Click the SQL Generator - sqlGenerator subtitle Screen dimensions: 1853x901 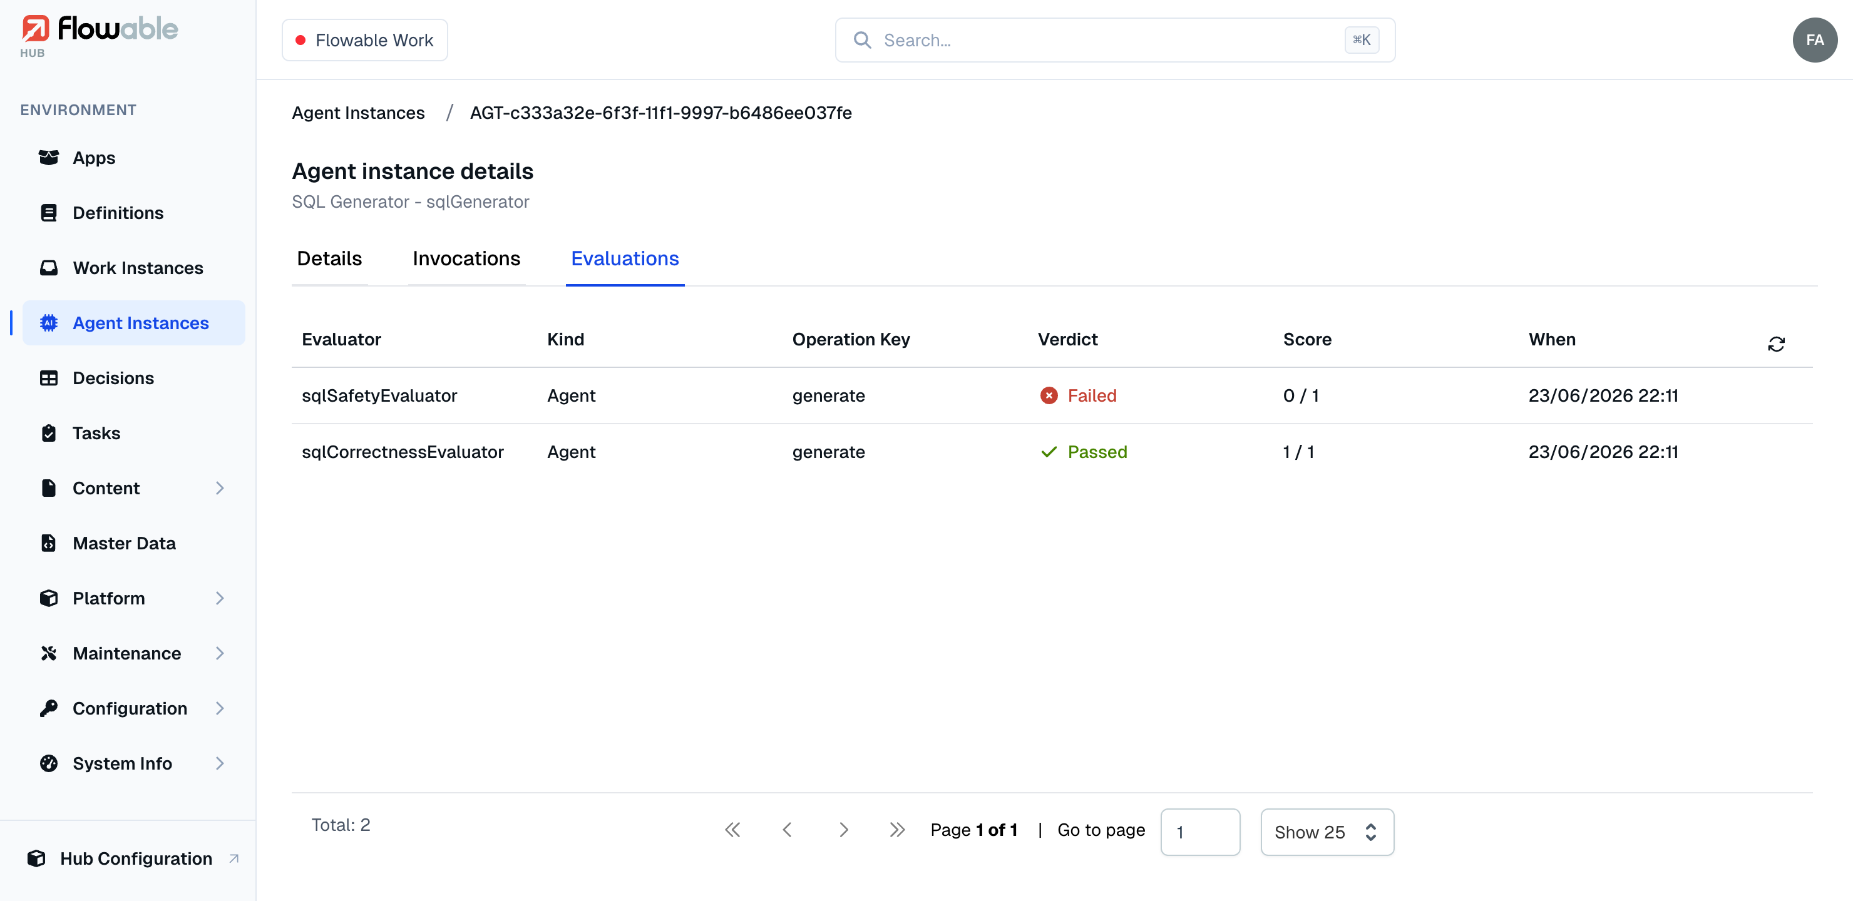410,202
